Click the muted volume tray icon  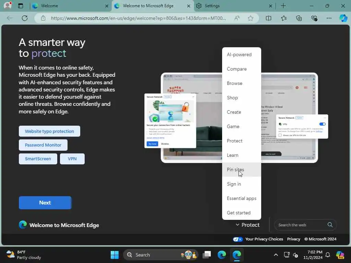pos(295,255)
